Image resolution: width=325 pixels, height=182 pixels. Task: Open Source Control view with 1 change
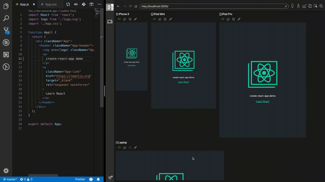(6, 30)
